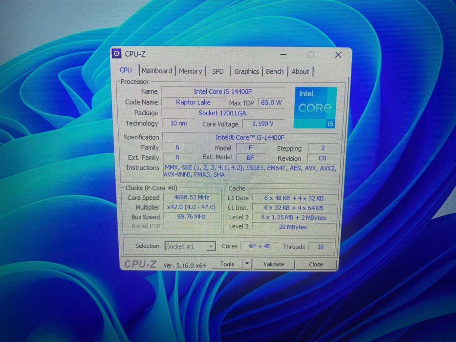Minimize the CPU-Z window
Image resolution: width=456 pixels, height=342 pixels.
pyautogui.click(x=283, y=55)
